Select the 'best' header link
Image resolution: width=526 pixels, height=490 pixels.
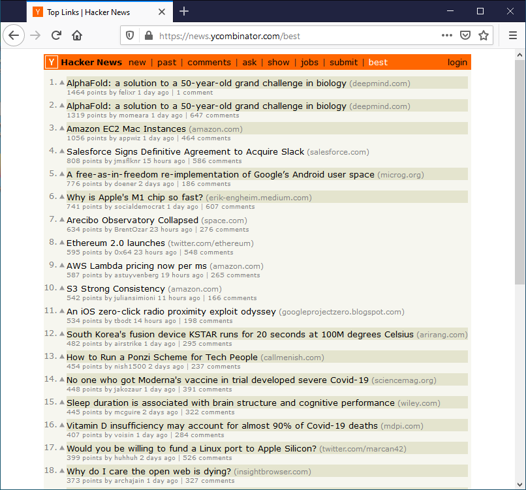(378, 63)
